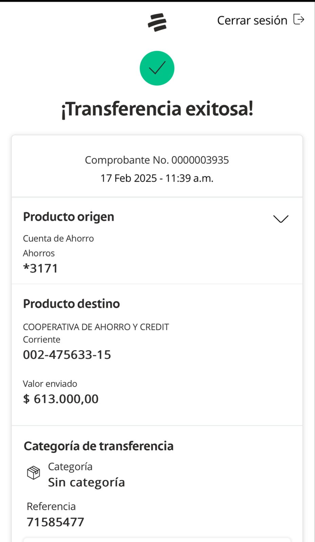
Task: Click the 17 Feb 2025 timestamp
Action: click(157, 178)
